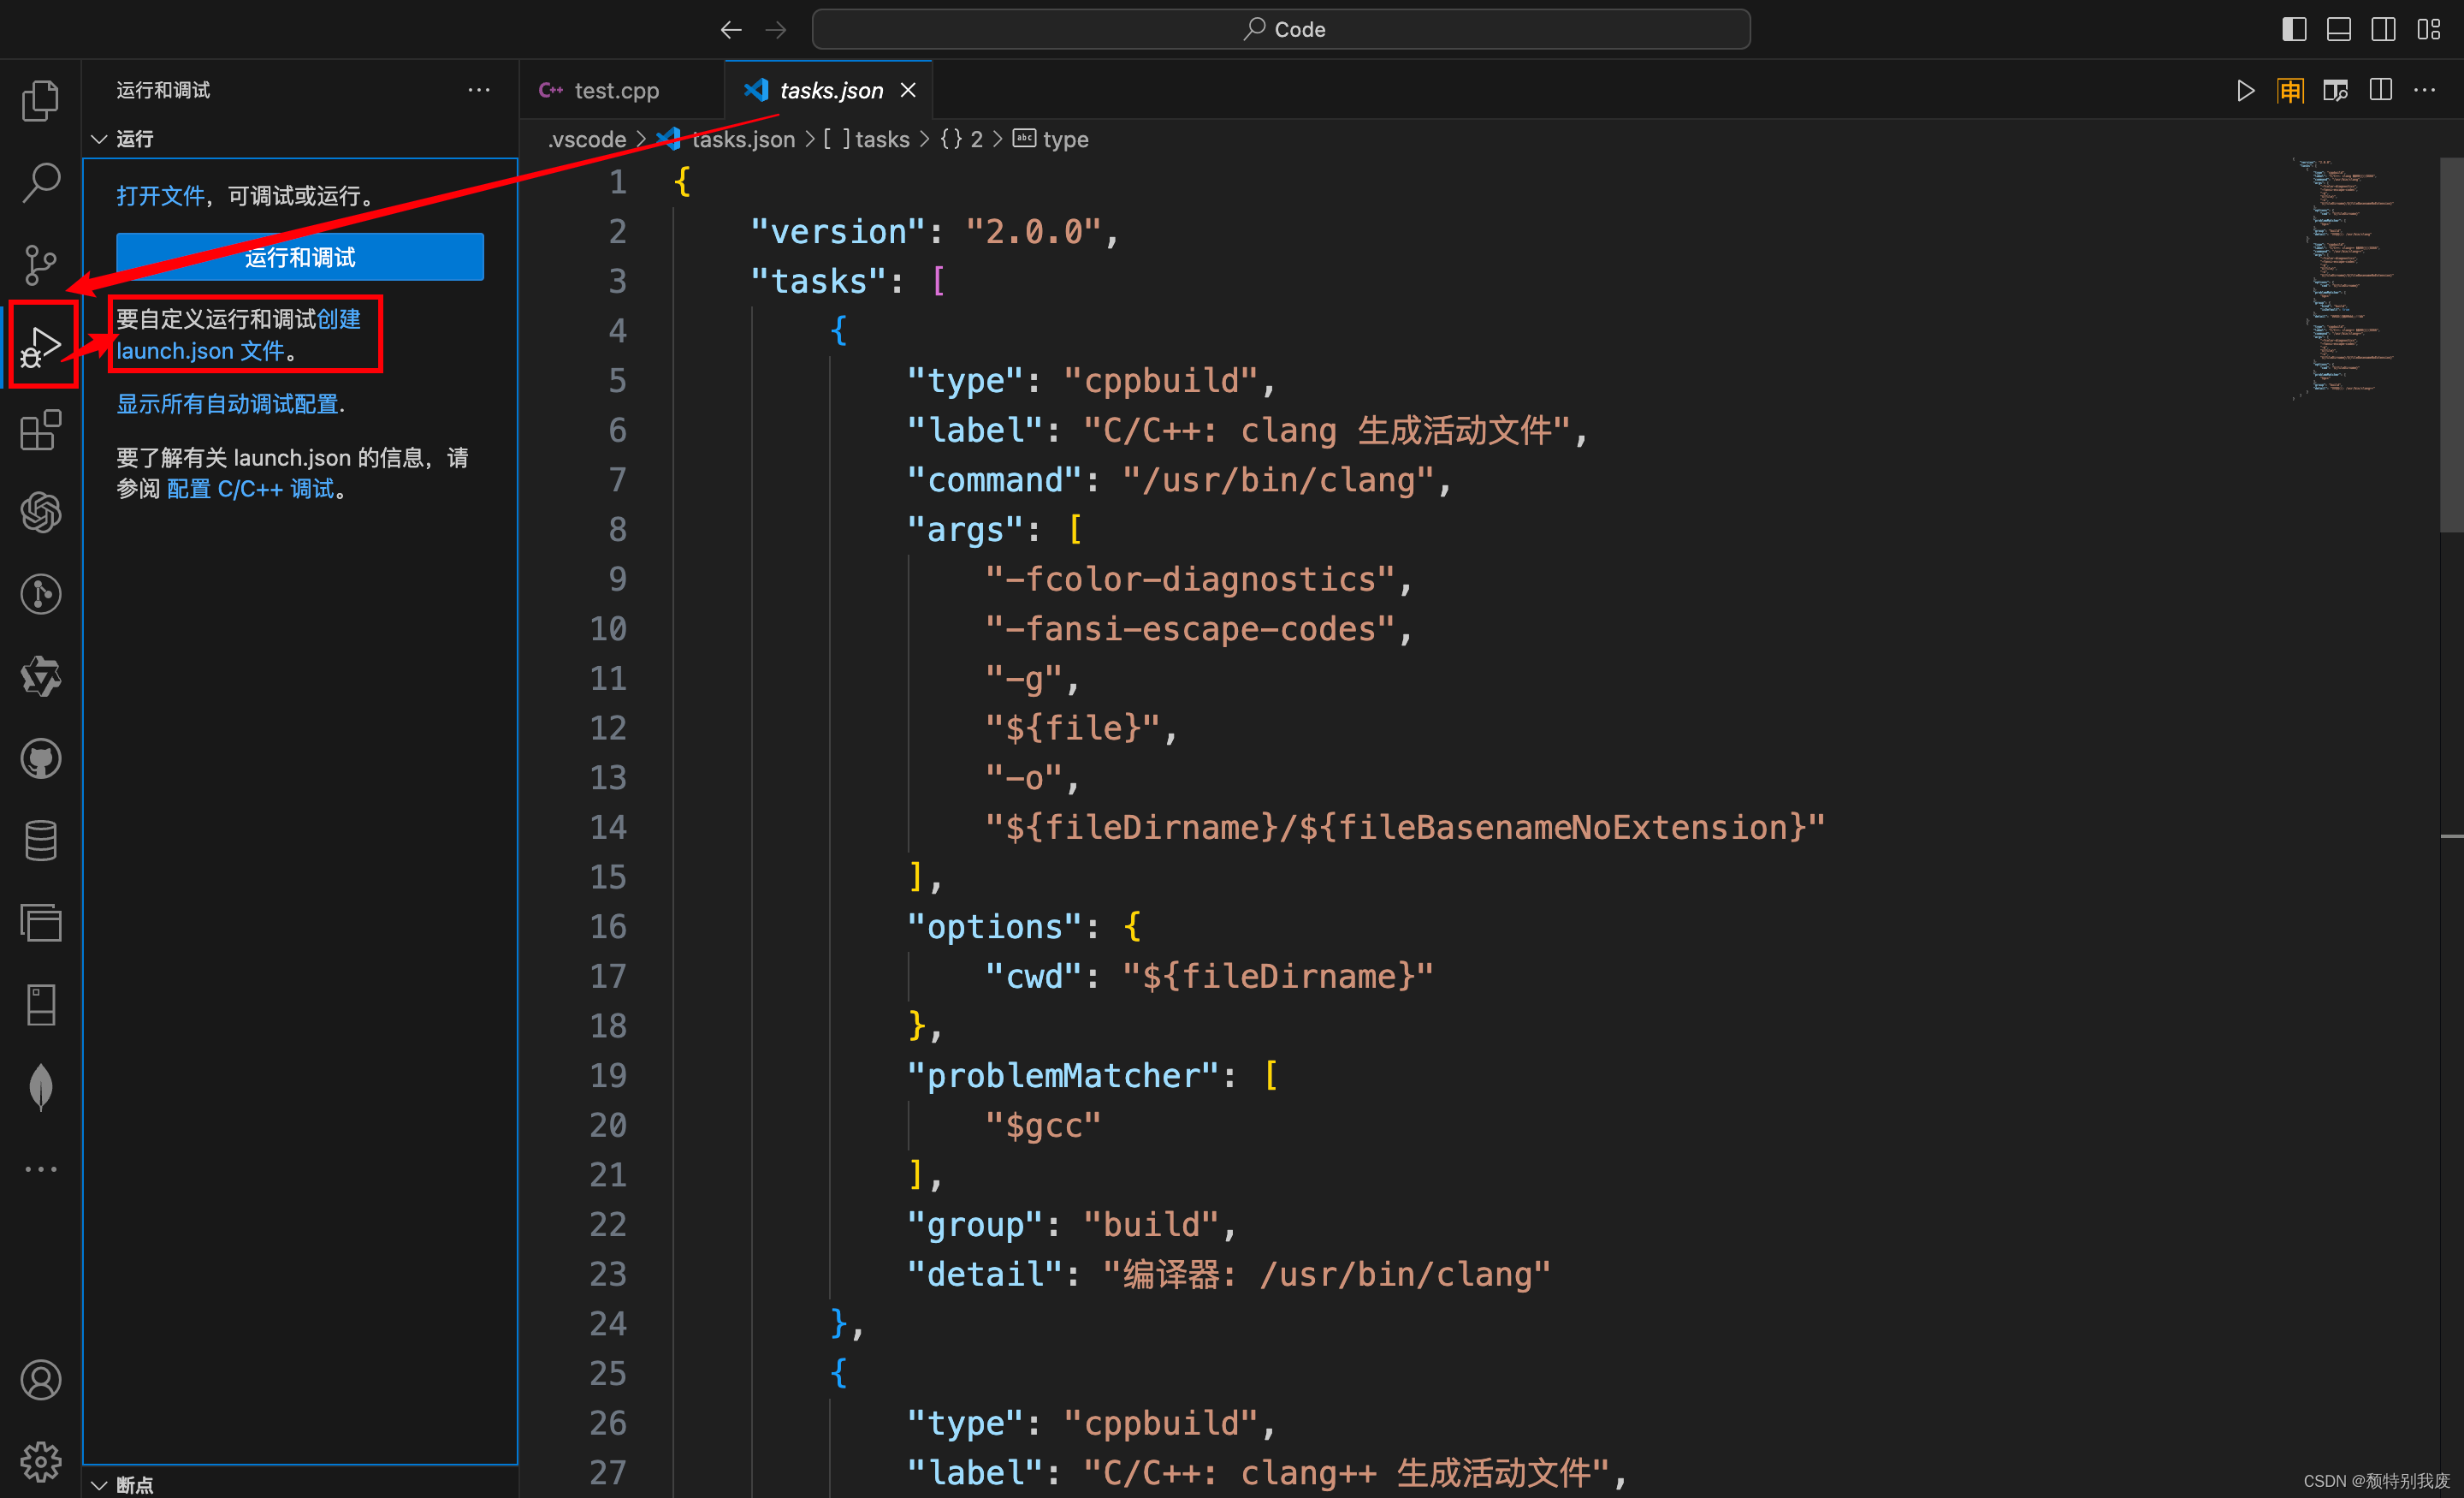This screenshot has height=1498, width=2464.
Task: Open the Search view in activity bar
Action: click(x=41, y=183)
